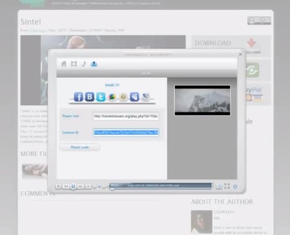Share via the VK 'B' icon
This screenshot has width=290, height=235.
pyautogui.click(x=89, y=97)
